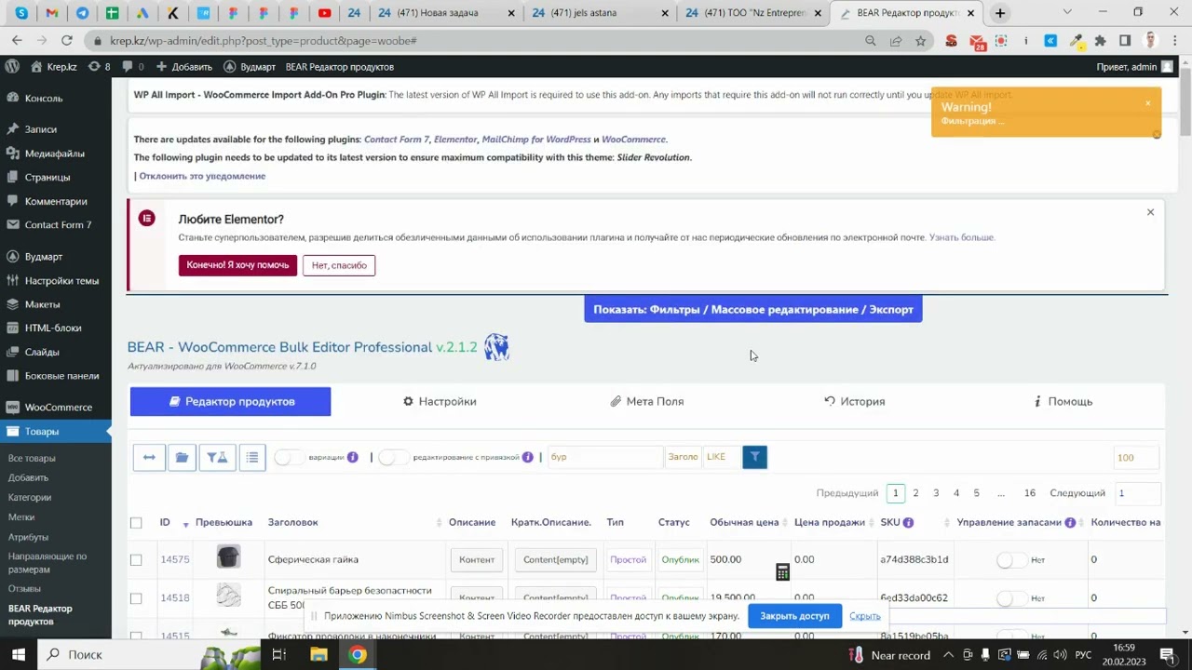Click Отклонить это уведомление link
The image size is (1192, 670).
(x=202, y=176)
